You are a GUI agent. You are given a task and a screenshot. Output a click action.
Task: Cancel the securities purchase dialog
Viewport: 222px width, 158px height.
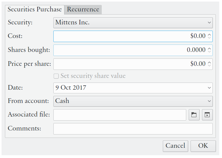pos(175,146)
